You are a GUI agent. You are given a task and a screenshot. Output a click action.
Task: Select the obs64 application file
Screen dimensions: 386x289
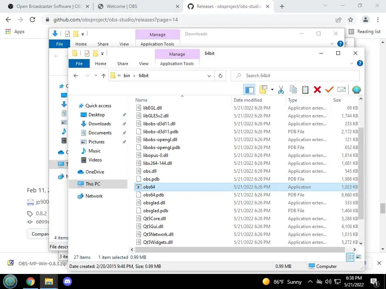point(246,187)
